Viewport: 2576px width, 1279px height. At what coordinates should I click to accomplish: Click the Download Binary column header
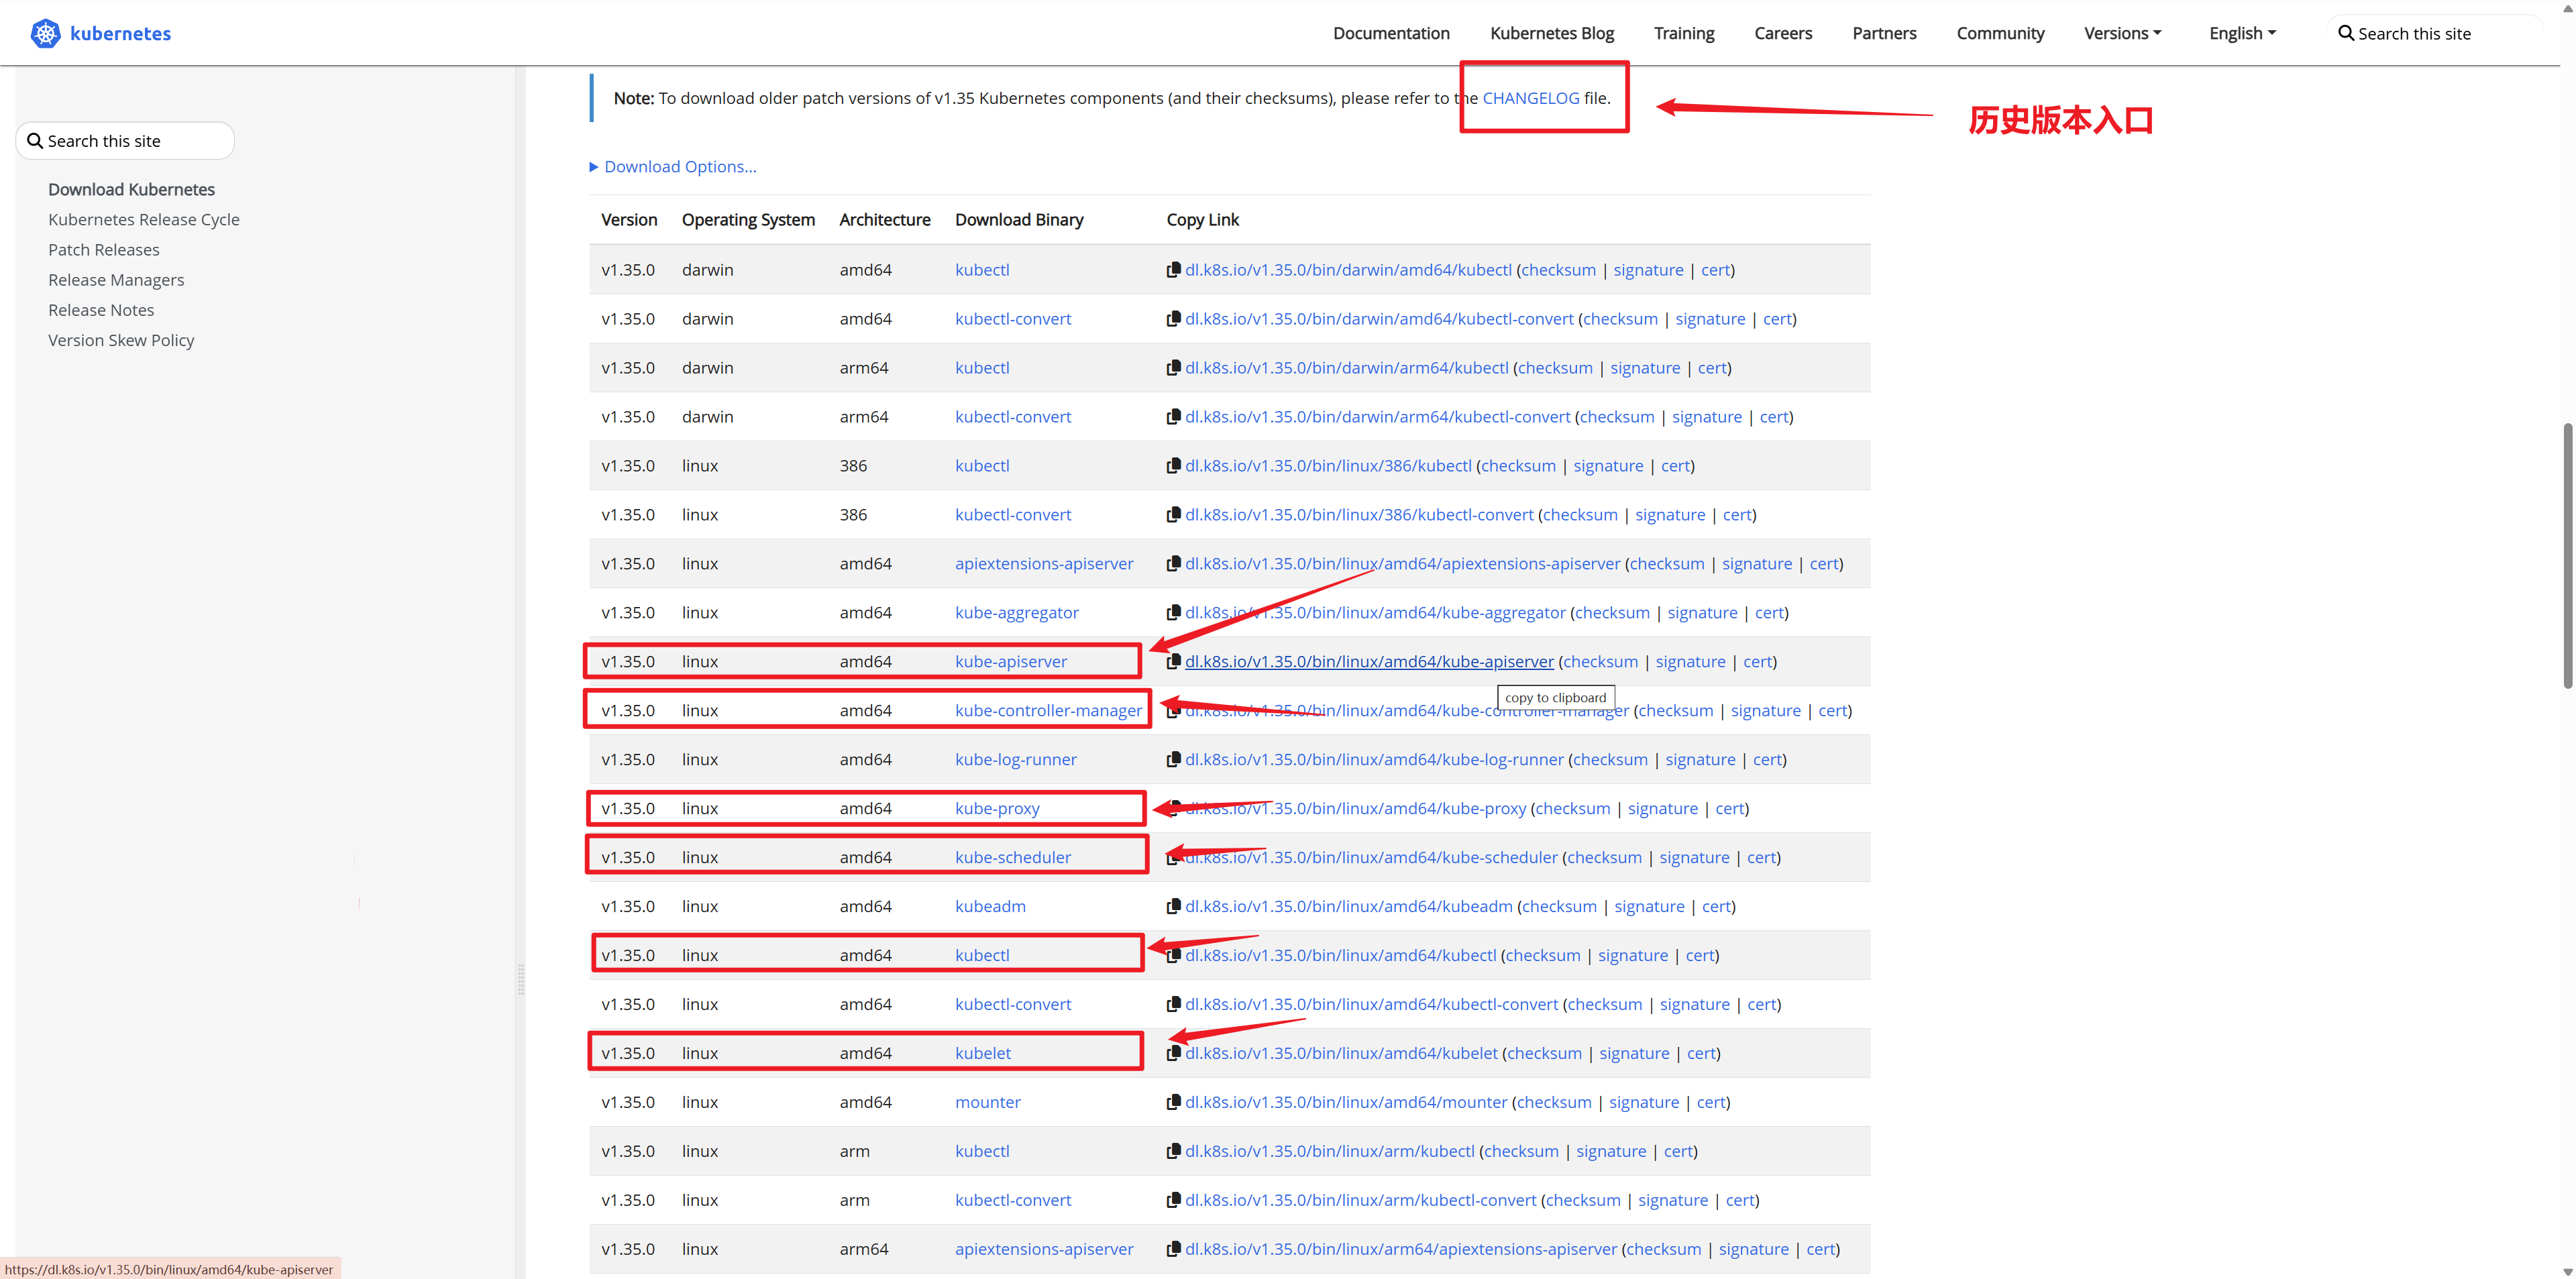click(x=1019, y=220)
